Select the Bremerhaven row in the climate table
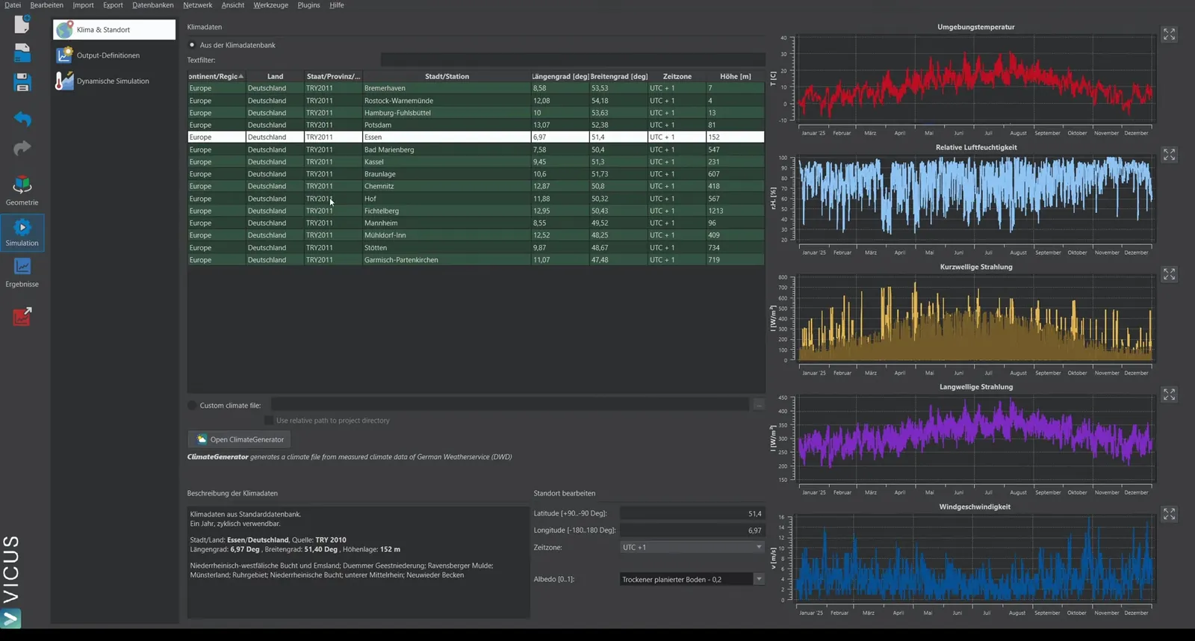 (x=476, y=88)
